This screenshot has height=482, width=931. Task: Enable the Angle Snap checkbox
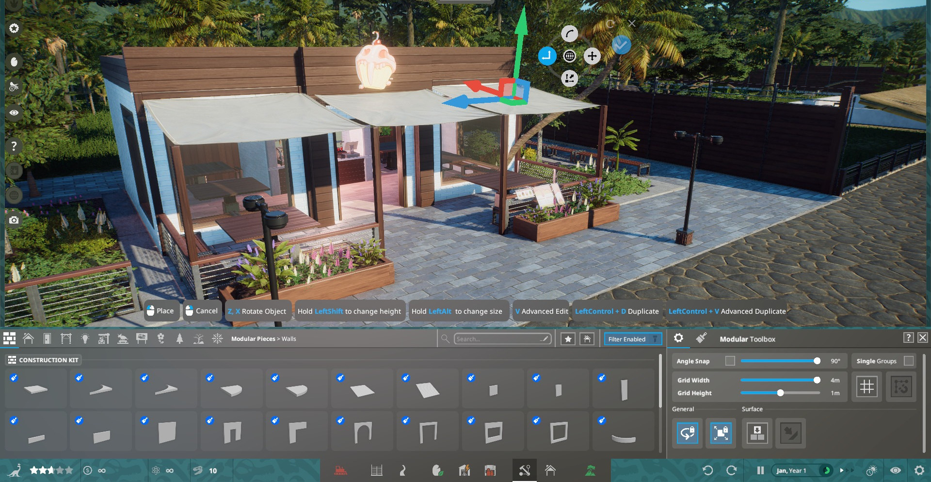[730, 361]
